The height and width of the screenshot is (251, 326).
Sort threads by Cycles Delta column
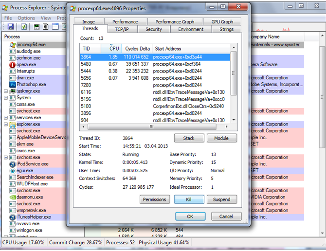click(x=137, y=49)
